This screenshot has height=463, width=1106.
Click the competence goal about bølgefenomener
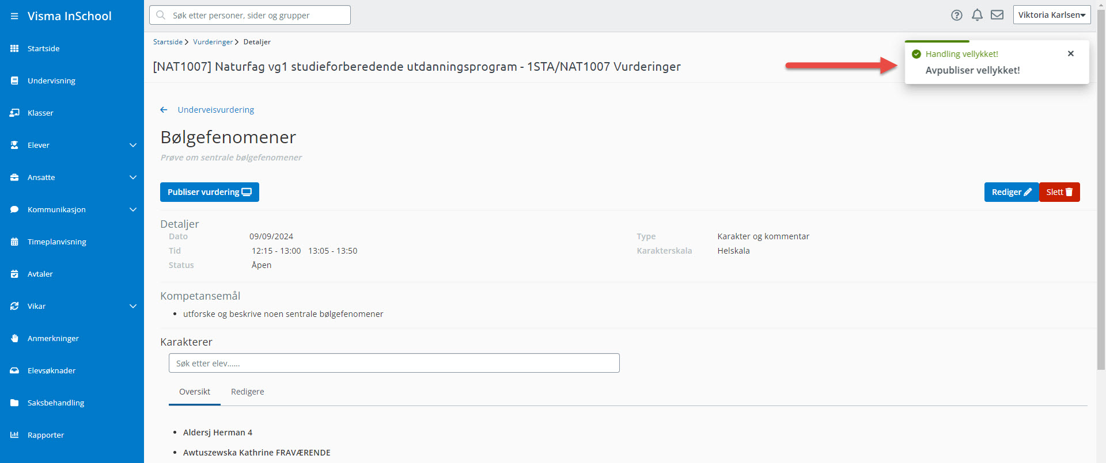coord(283,314)
